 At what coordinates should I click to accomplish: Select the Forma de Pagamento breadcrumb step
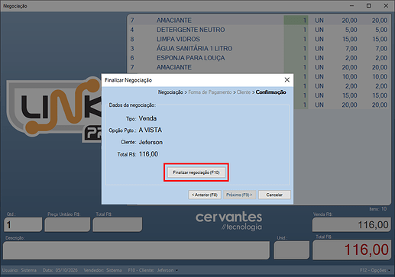210,92
